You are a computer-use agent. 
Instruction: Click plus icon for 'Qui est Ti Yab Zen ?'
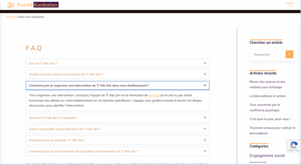point(205,63)
